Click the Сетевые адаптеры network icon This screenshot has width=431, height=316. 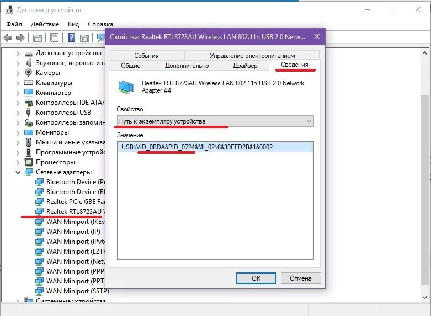click(29, 172)
